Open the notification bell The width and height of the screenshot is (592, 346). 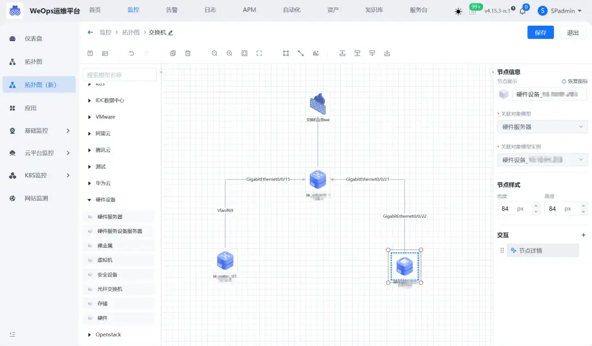point(522,11)
